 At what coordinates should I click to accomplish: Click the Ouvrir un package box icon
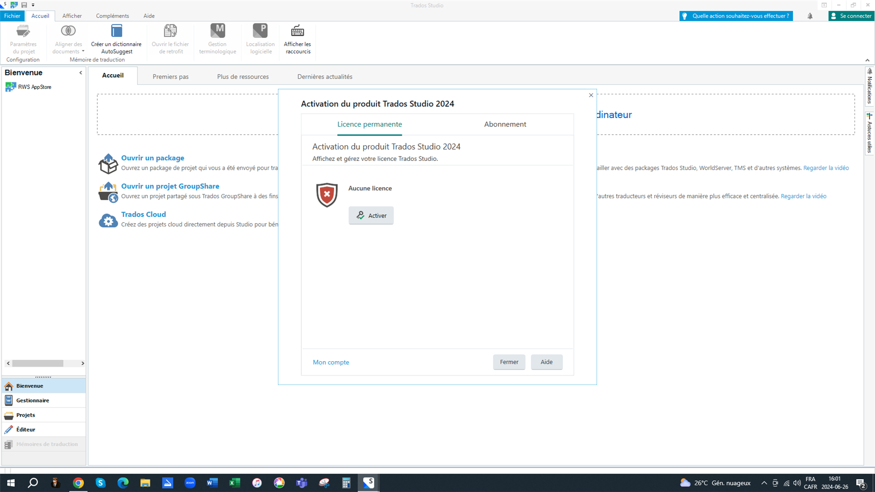click(x=108, y=164)
